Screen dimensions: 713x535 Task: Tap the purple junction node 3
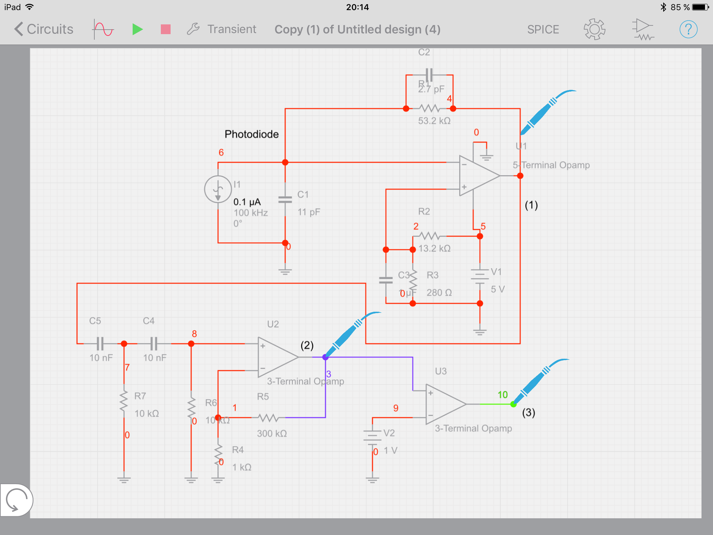[x=325, y=357]
